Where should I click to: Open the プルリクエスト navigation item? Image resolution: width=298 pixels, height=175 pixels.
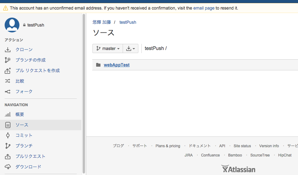(x=30, y=156)
